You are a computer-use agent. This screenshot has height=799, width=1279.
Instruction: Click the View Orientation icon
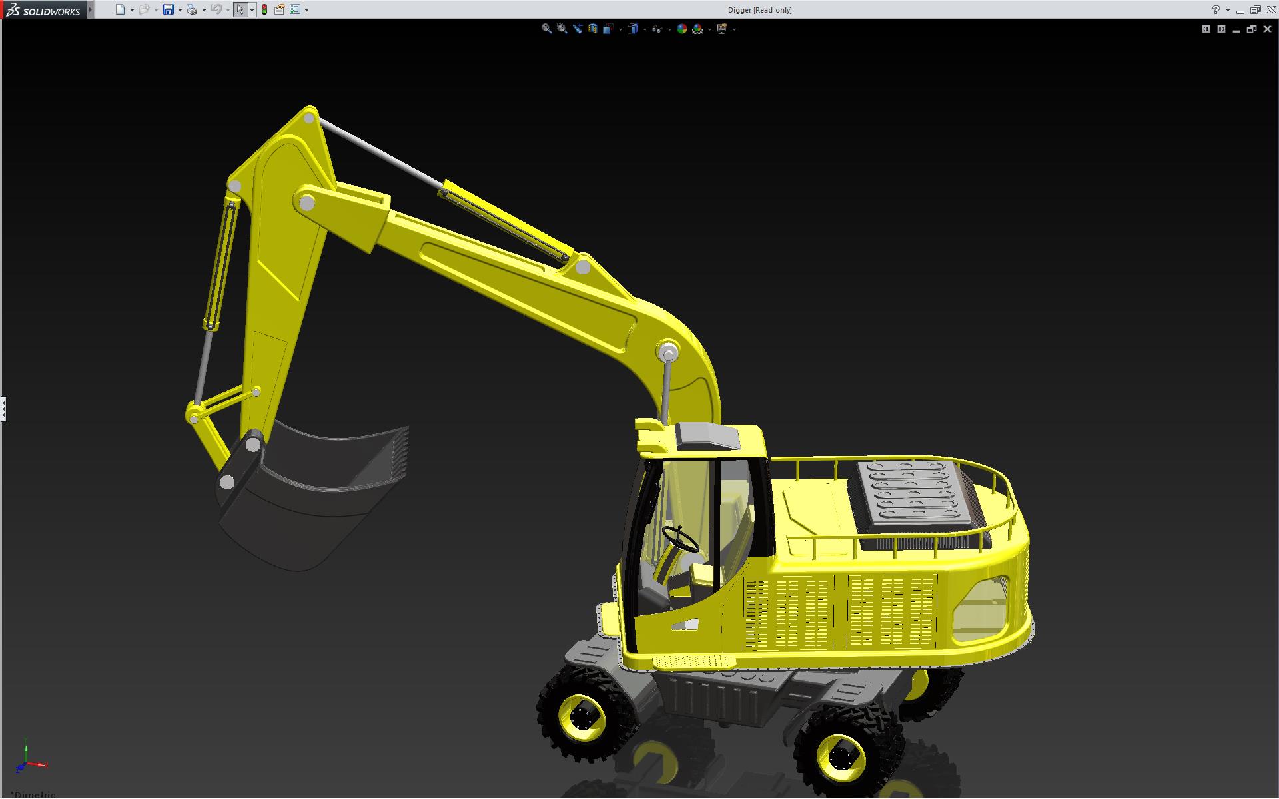pyautogui.click(x=608, y=29)
